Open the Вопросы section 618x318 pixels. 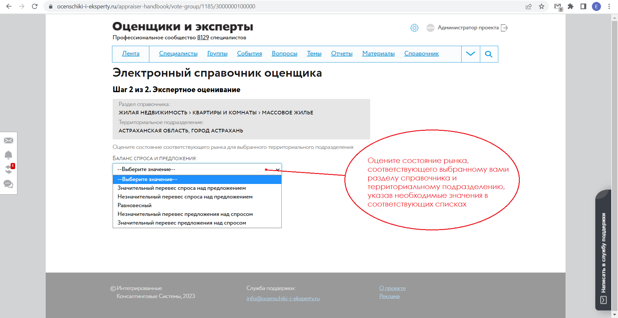[285, 53]
